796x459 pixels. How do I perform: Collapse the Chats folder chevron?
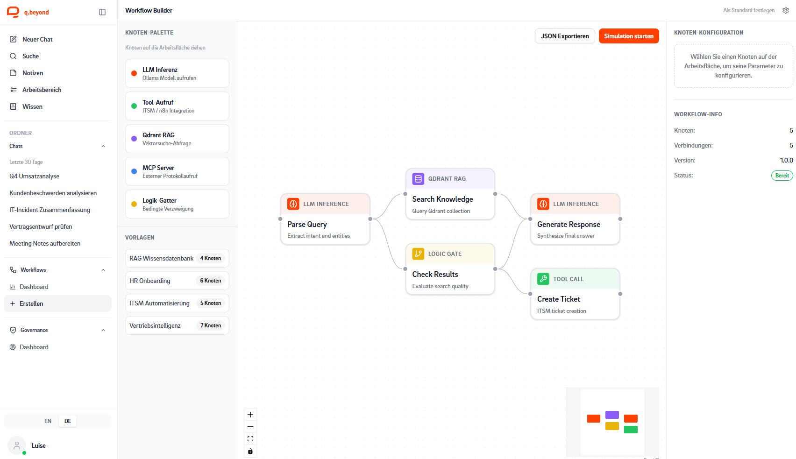click(103, 146)
